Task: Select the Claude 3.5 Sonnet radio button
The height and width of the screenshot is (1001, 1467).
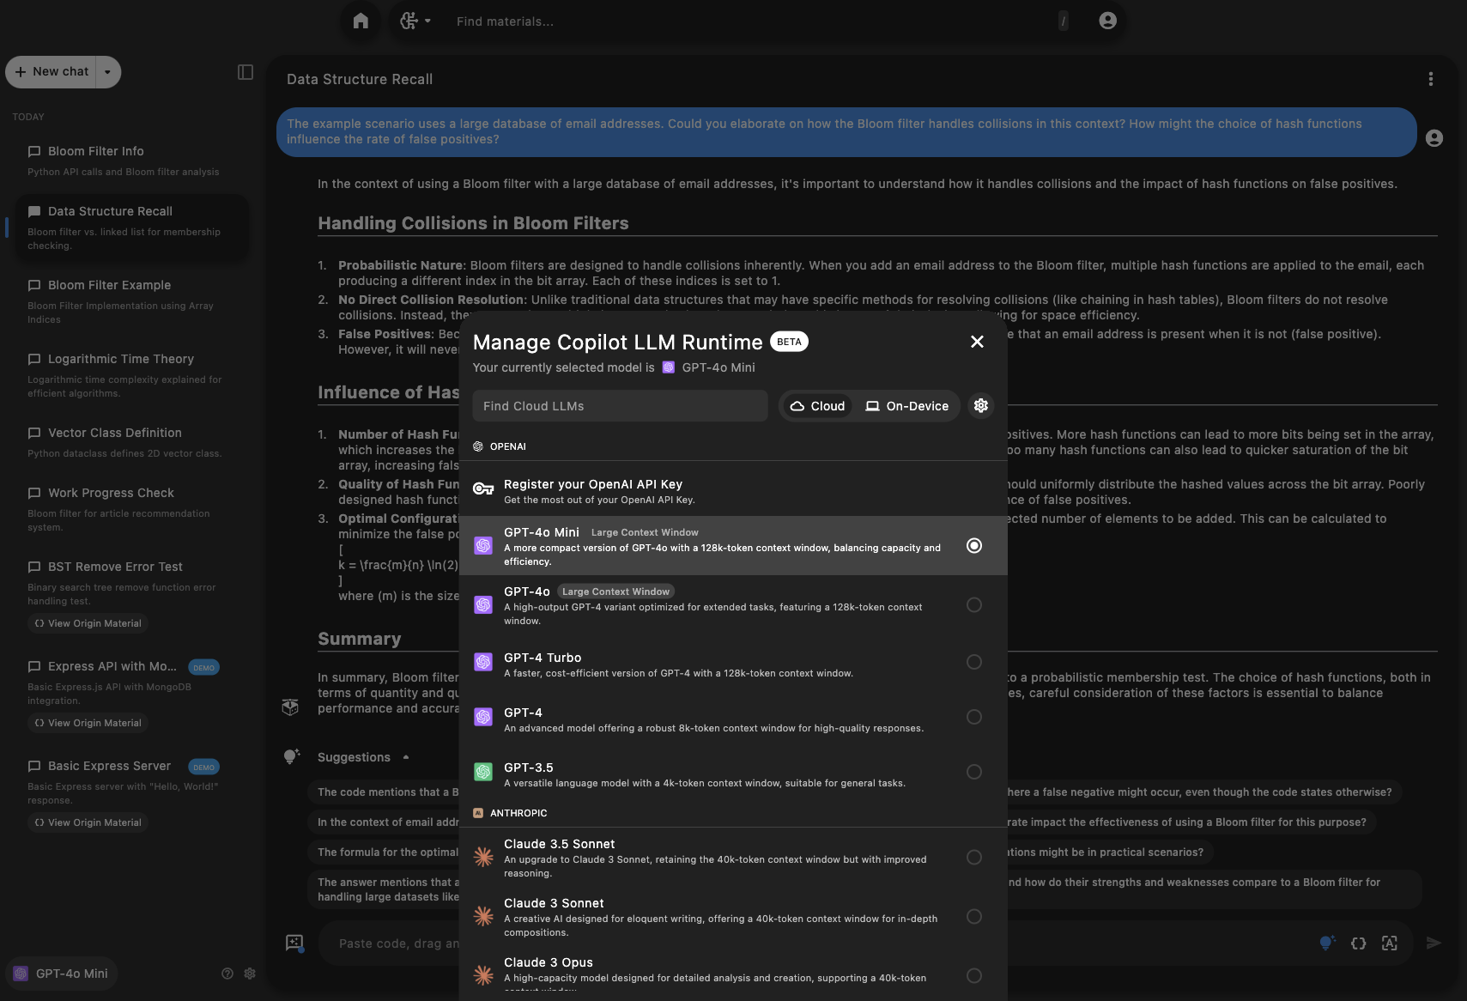Action: pyautogui.click(x=974, y=858)
